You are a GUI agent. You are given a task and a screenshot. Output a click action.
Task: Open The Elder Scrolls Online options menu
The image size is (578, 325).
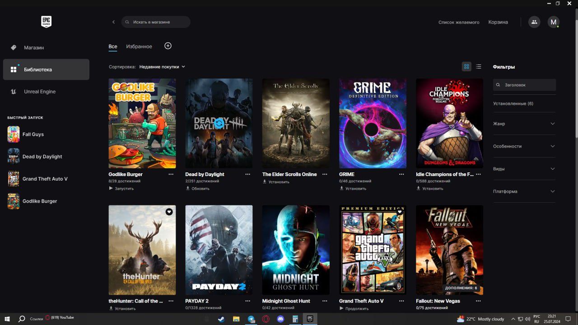325,174
